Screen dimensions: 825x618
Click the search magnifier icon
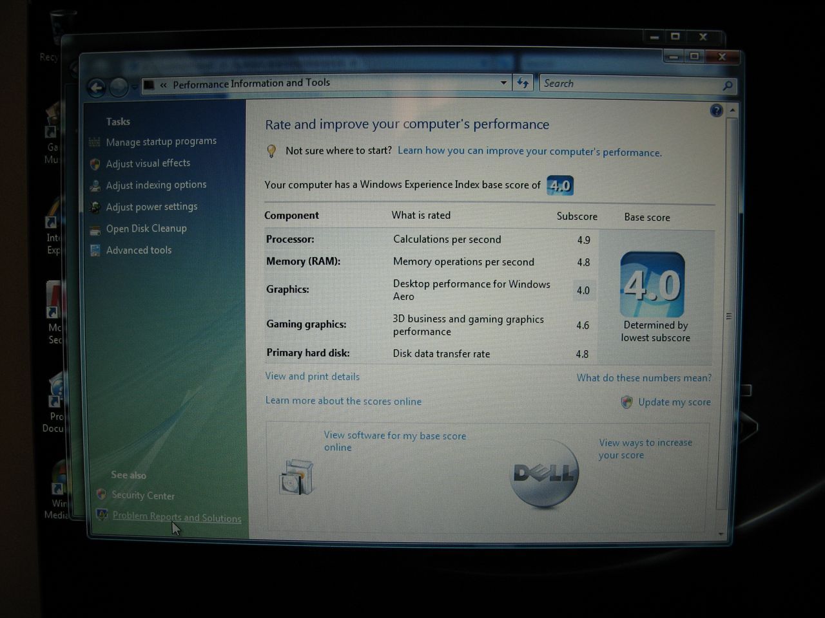pos(728,85)
